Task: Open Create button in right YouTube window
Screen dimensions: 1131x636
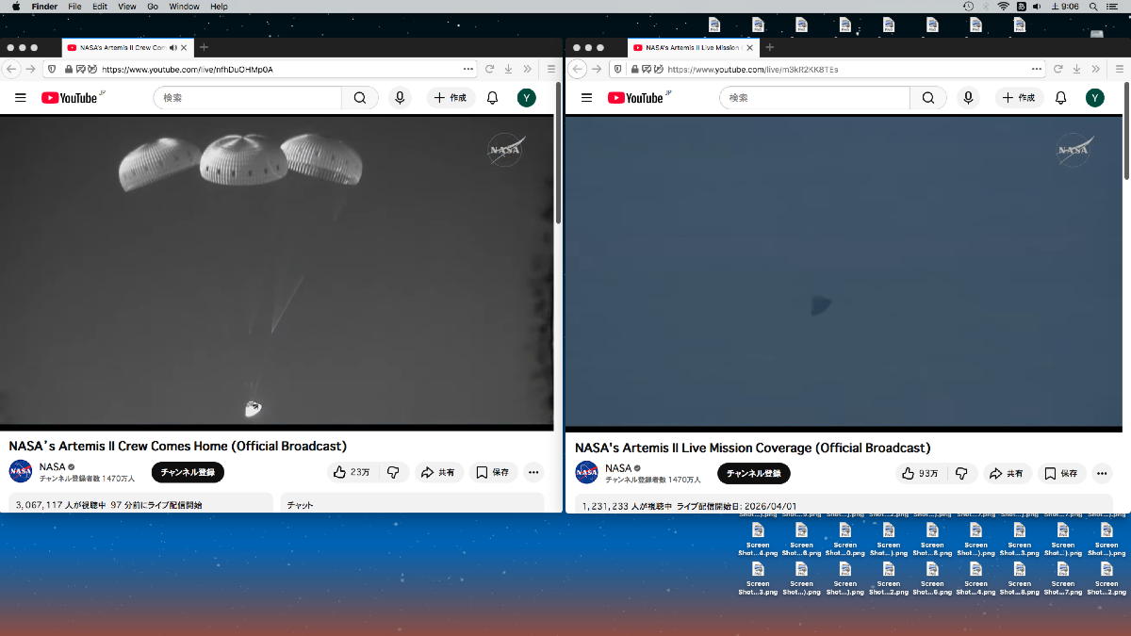Action: (x=1019, y=98)
